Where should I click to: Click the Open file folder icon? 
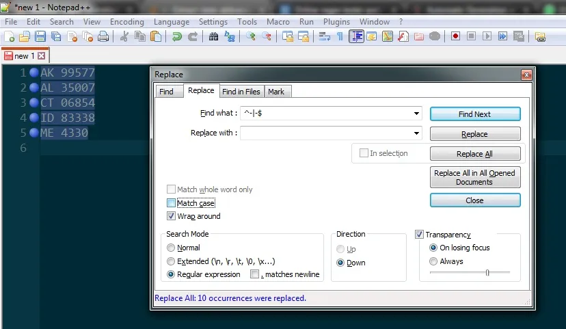tap(25, 36)
